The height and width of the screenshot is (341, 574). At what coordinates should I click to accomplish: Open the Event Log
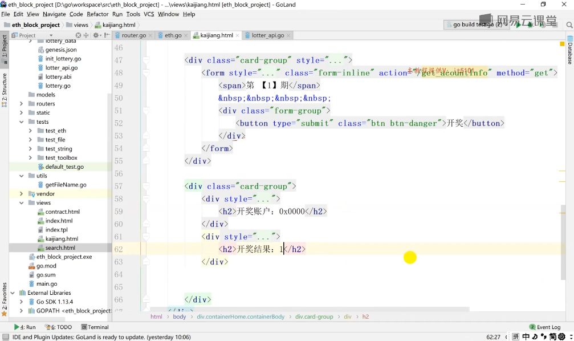pos(545,327)
